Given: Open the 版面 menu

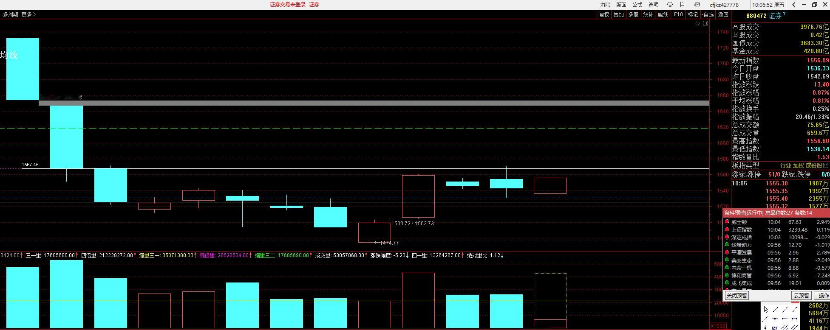Looking at the screenshot, I should pos(621,5).
